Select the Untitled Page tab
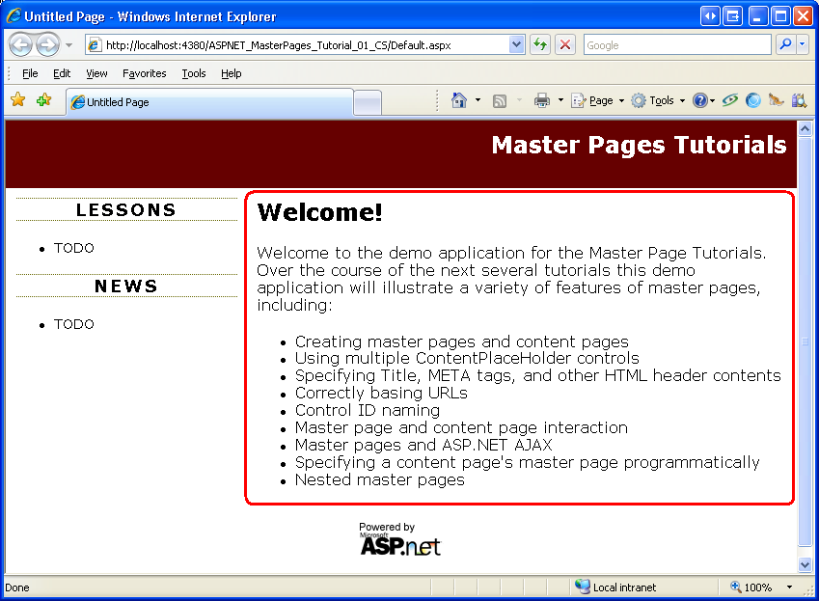The width and height of the screenshot is (819, 601). click(210, 102)
